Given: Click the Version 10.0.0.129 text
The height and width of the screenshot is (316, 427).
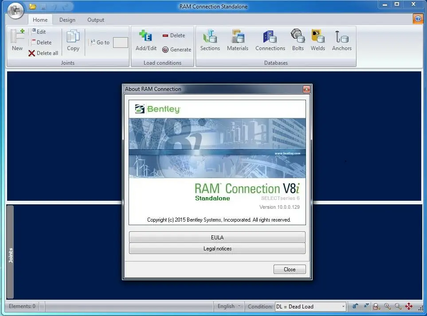Looking at the screenshot, I should [x=279, y=207].
